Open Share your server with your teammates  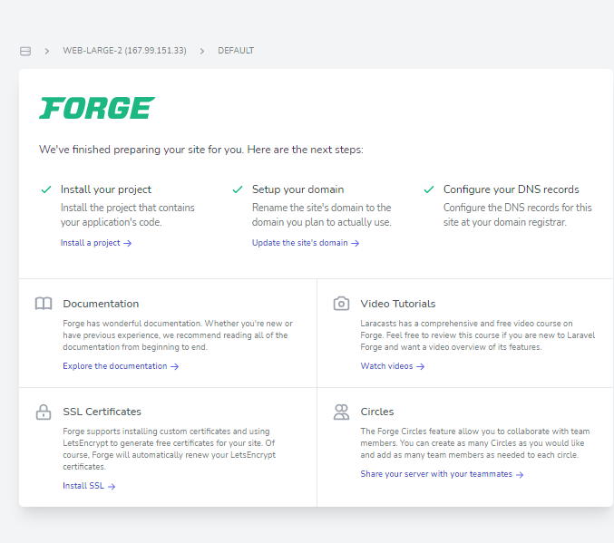click(442, 474)
